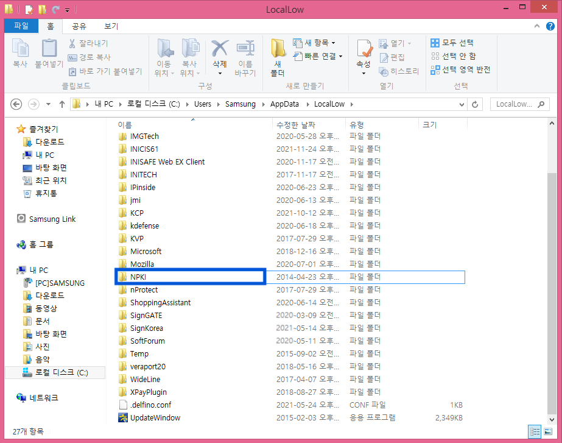Open the New item (새 항목) dropdown
562x443 pixels.
coord(314,43)
